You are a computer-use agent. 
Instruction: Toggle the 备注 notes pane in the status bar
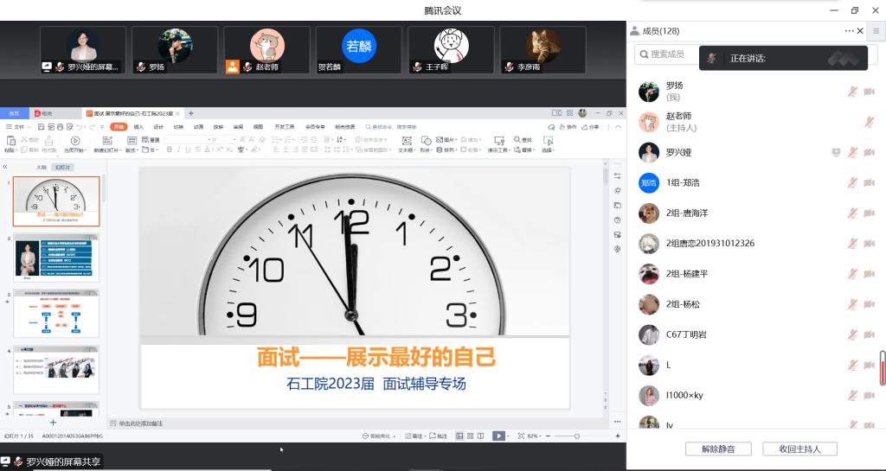414,436
